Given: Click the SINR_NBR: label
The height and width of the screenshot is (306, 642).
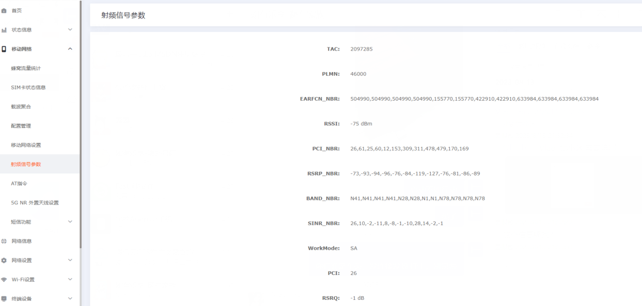Looking at the screenshot, I should 324,223.
